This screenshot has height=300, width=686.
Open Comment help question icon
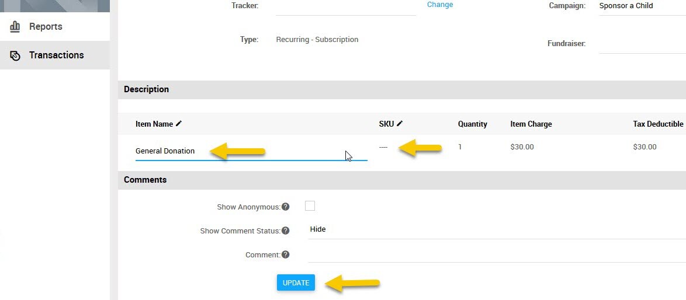285,254
